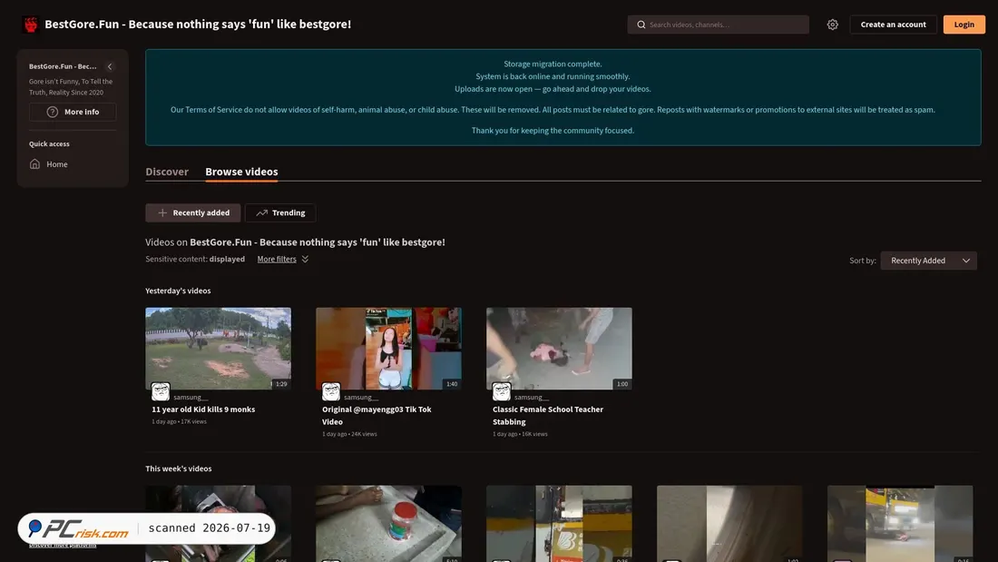
Task: Click the 'Yesterday's videos' heading
Action: pos(178,291)
